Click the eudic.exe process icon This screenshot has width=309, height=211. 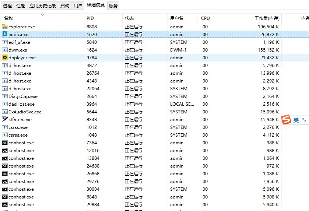pyautogui.click(x=5, y=34)
